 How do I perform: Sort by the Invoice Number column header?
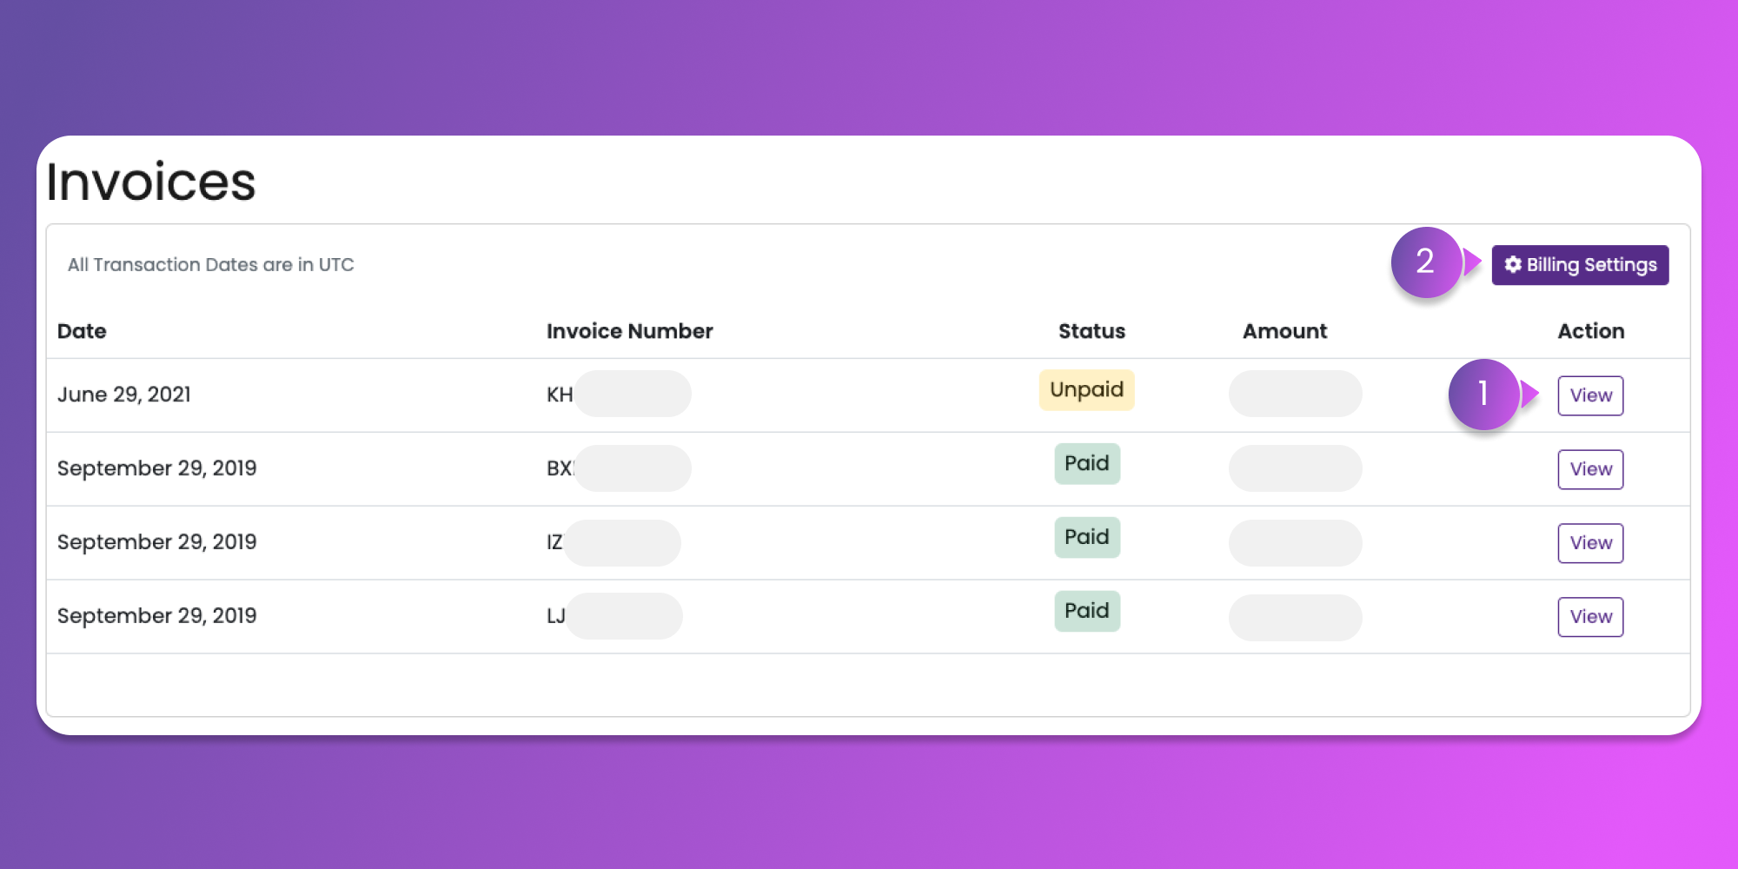629,331
